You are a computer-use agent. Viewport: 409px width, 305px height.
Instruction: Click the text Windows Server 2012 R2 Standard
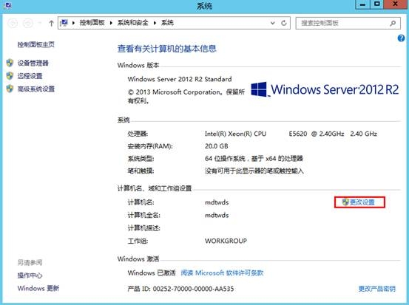click(180, 79)
